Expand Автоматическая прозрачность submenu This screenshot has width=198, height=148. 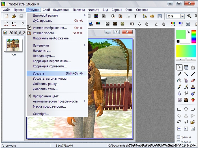pyautogui.click(x=57, y=101)
